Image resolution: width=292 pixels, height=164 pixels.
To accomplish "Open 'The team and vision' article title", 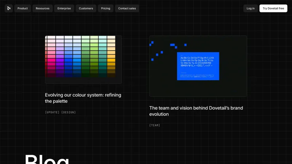I will [x=196, y=111].
